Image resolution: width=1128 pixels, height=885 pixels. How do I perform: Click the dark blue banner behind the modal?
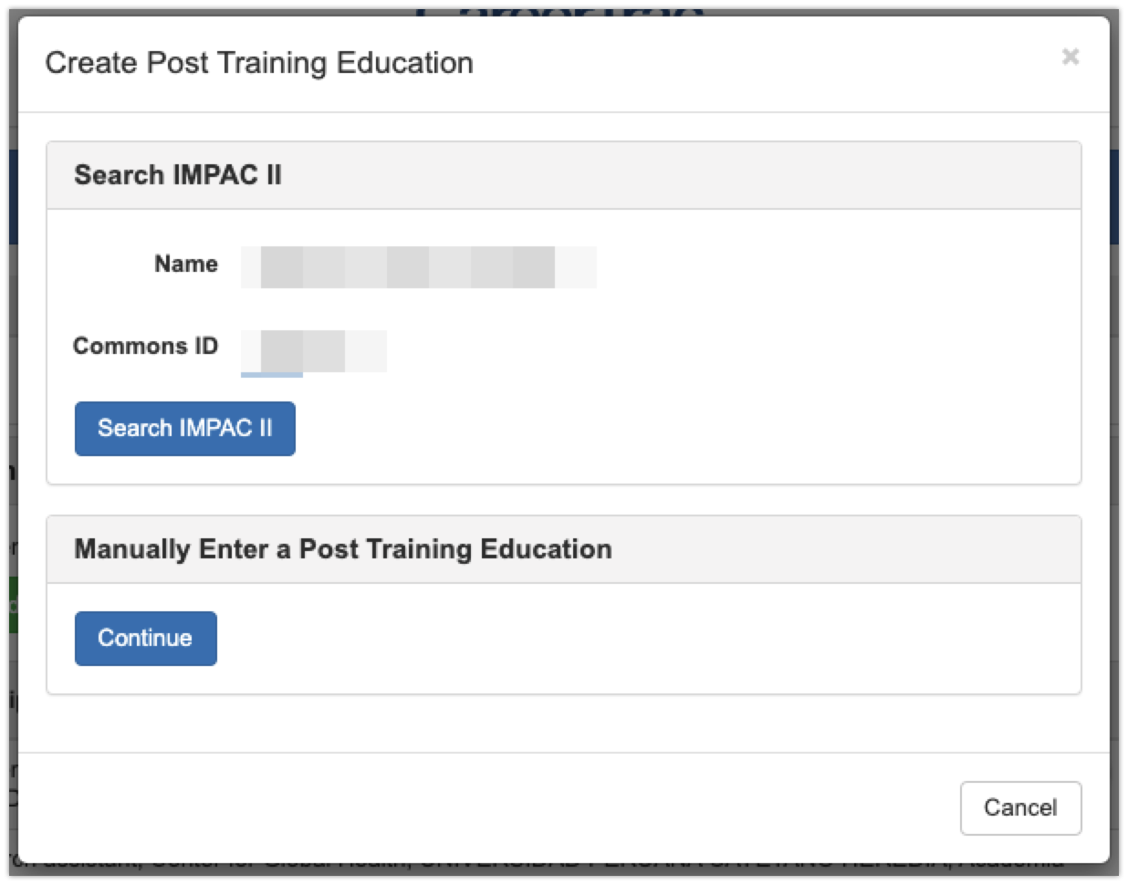click(x=1118, y=196)
